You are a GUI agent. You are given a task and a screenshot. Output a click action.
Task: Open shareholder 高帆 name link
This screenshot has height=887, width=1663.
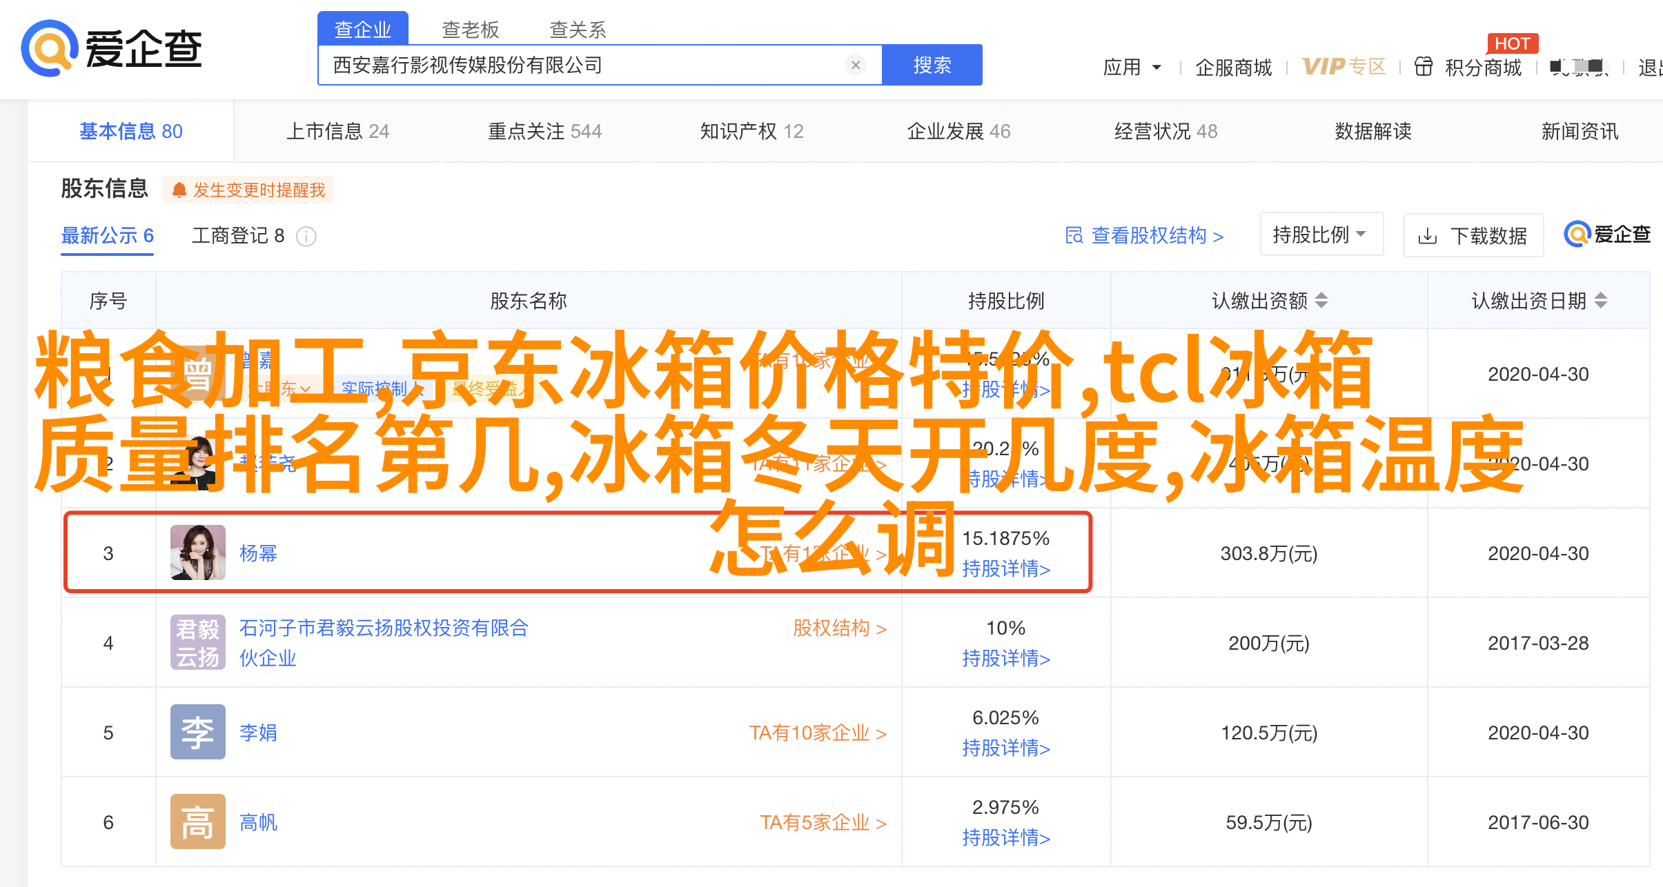click(x=258, y=822)
